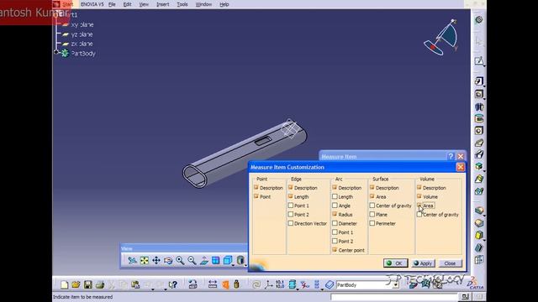538x302 pixels.
Task: Click the Open folder icon
Action: [76, 284]
